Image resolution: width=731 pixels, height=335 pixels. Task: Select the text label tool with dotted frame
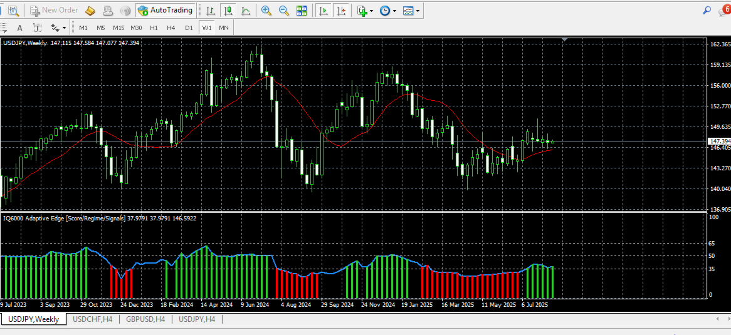point(37,28)
